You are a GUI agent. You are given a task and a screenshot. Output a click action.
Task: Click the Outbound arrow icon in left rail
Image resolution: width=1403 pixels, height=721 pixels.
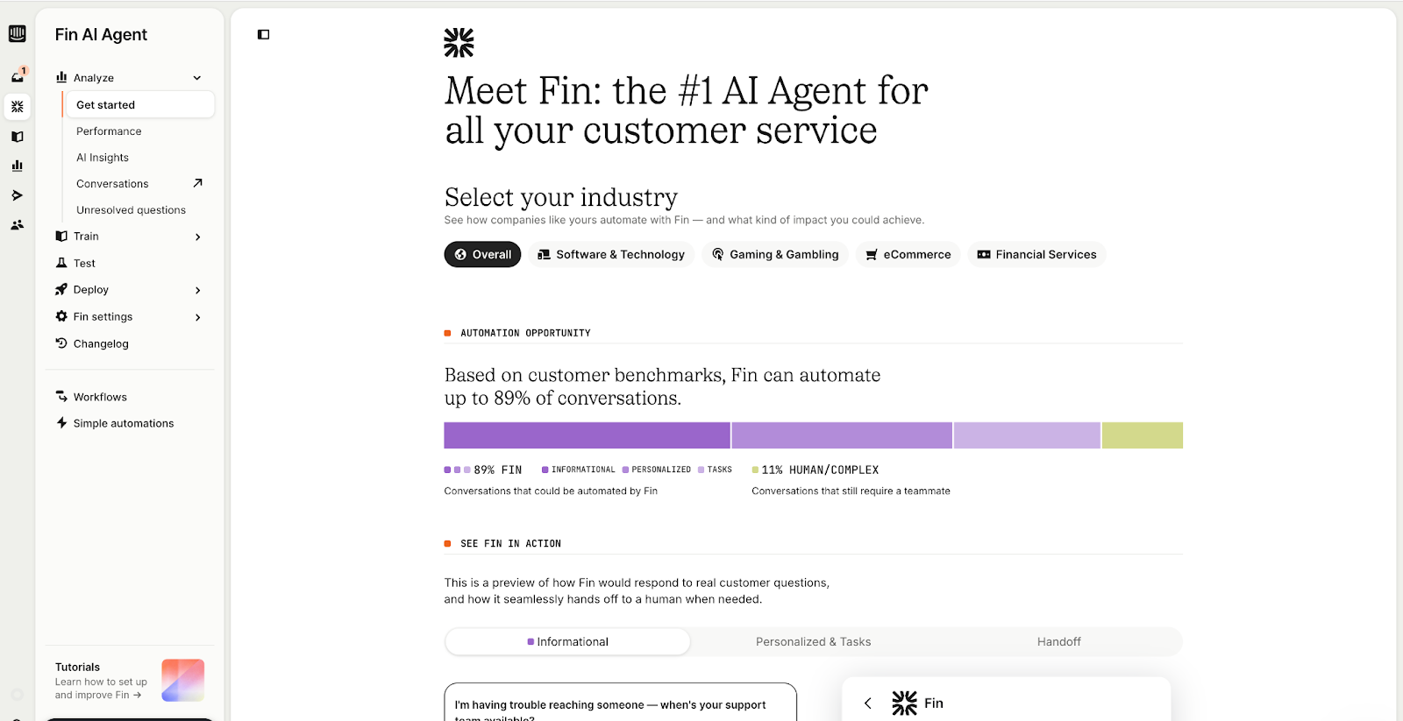[x=17, y=195]
